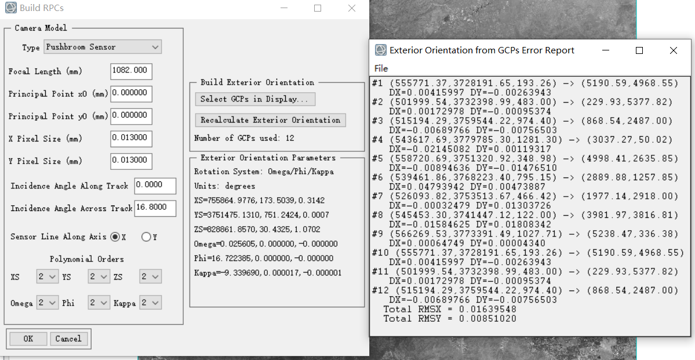Click GCP #1 coordinate row
The height and width of the screenshot is (360, 695).
525,83
